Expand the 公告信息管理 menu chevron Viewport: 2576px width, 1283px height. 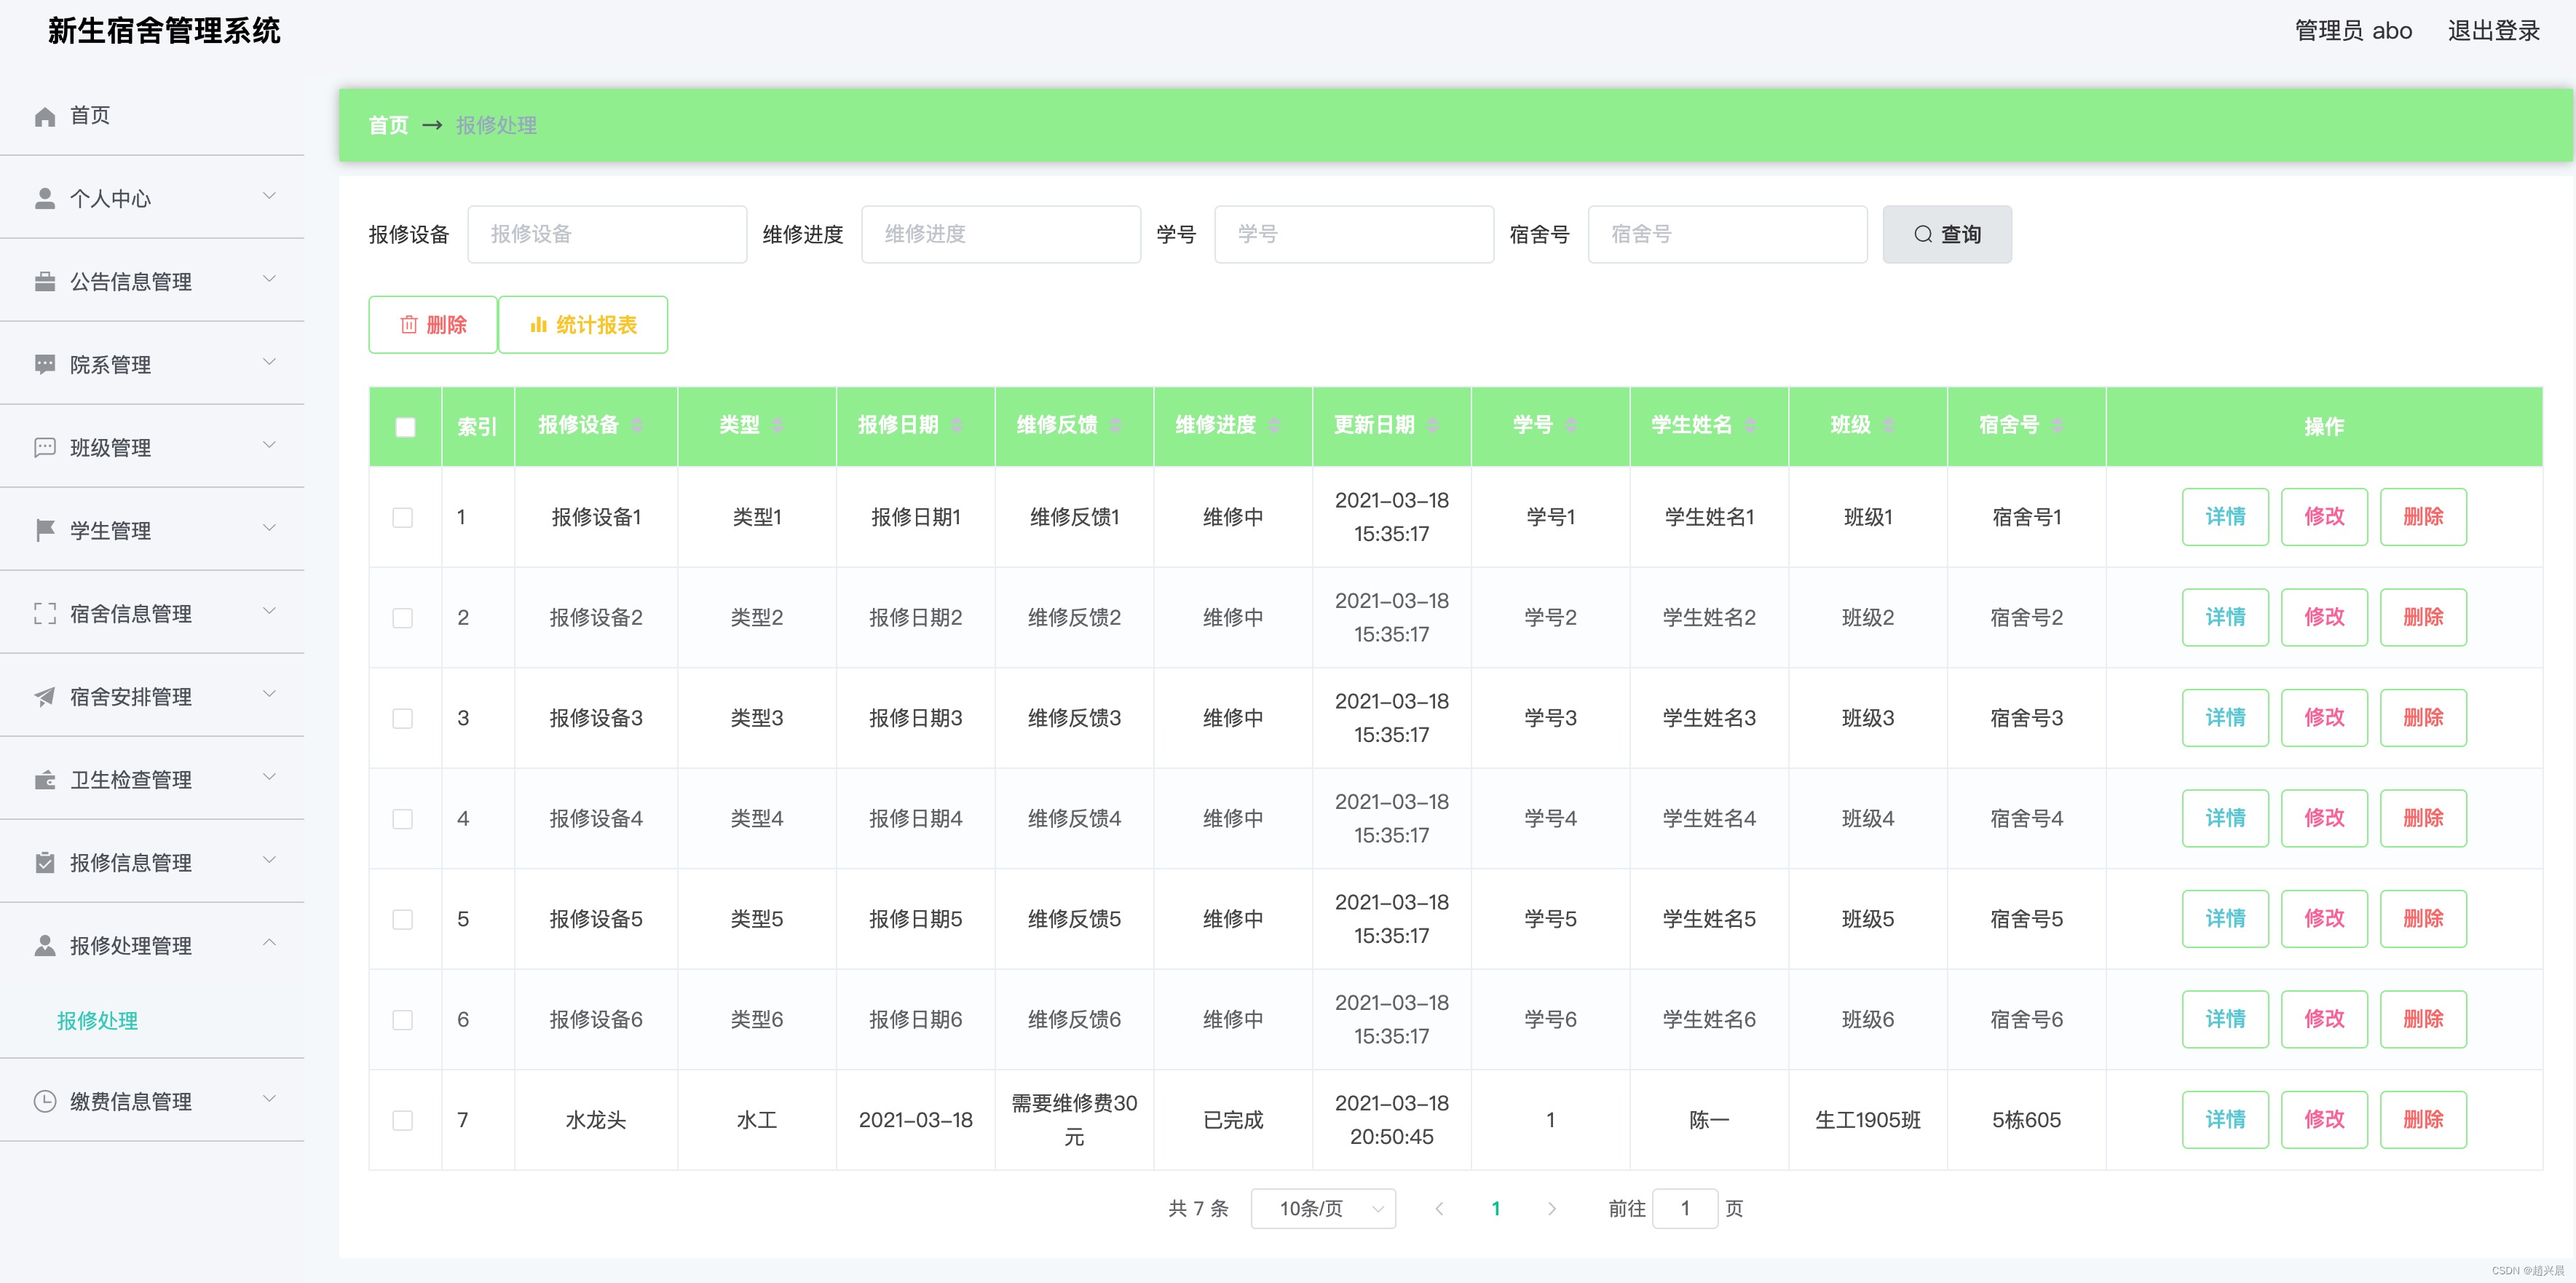[269, 279]
